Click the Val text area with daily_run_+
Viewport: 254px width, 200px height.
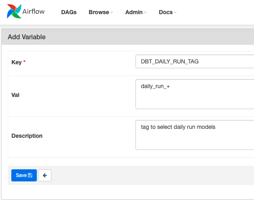pos(195,94)
